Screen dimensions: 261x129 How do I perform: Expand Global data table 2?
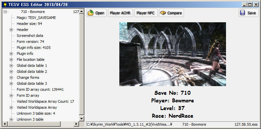[11, 71]
